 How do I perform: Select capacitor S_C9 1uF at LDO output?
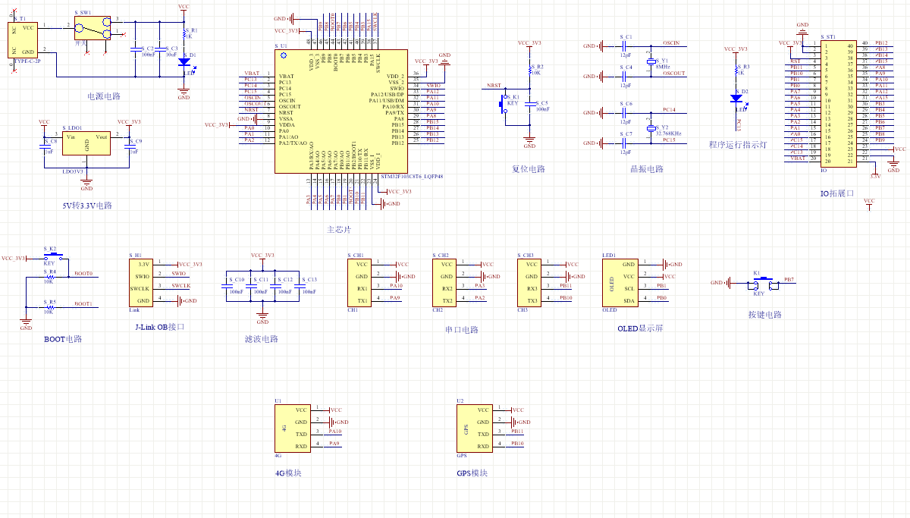click(129, 146)
